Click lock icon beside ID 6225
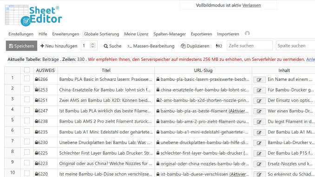315x177 pixels. pos(36,153)
